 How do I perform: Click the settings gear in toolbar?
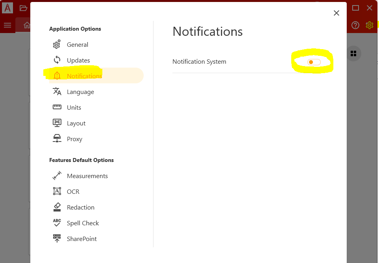[x=369, y=26]
